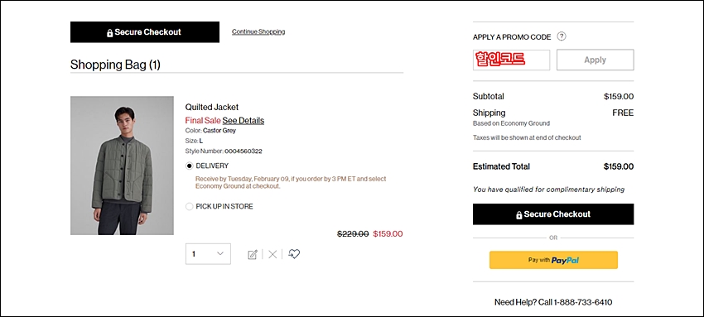704x317 pixels.
Task: Select the DELIVERY radio option
Action: click(x=190, y=166)
